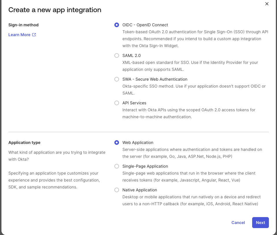This screenshot has width=277, height=235.
Task: Select the Web Application radio circle
Action: click(117, 143)
